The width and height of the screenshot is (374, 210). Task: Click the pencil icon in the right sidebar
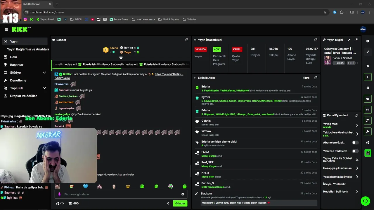(368, 52)
